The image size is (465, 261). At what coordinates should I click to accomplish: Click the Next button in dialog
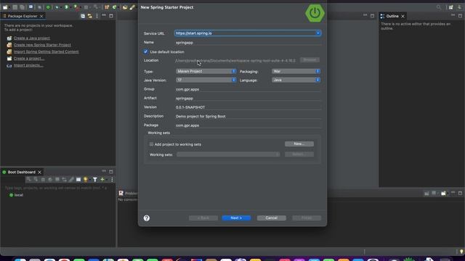236,217
